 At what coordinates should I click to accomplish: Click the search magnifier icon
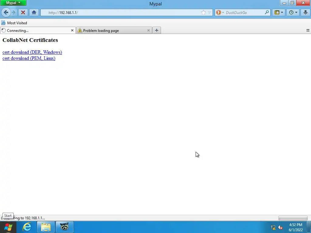click(267, 12)
